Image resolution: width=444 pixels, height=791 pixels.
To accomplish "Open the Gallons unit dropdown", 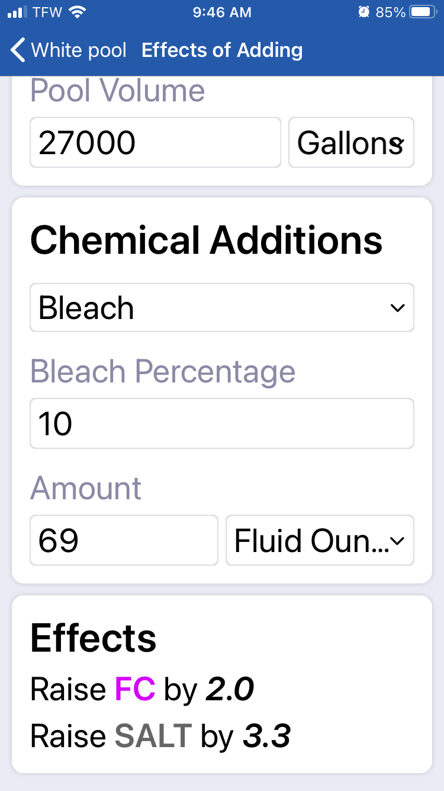I will [351, 142].
